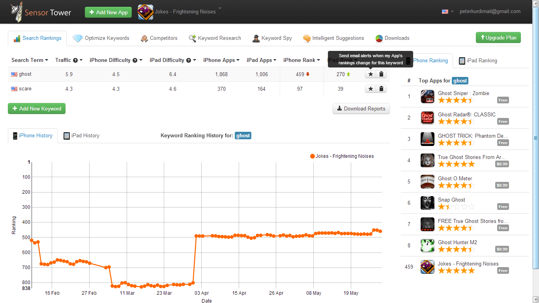Open Snap Ghost app link

pyautogui.click(x=451, y=200)
